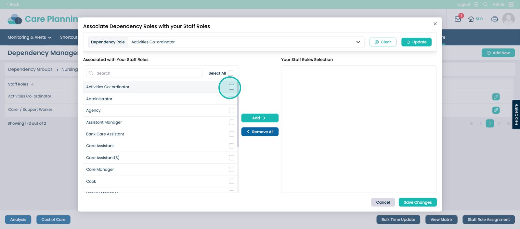
Task: Open the SLO home icon
Action: pyautogui.click(x=471, y=19)
